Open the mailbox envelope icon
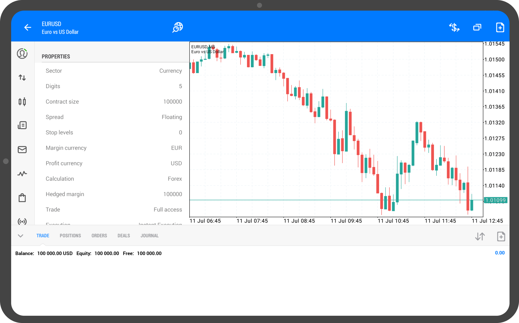This screenshot has width=519, height=323. tap(22, 150)
